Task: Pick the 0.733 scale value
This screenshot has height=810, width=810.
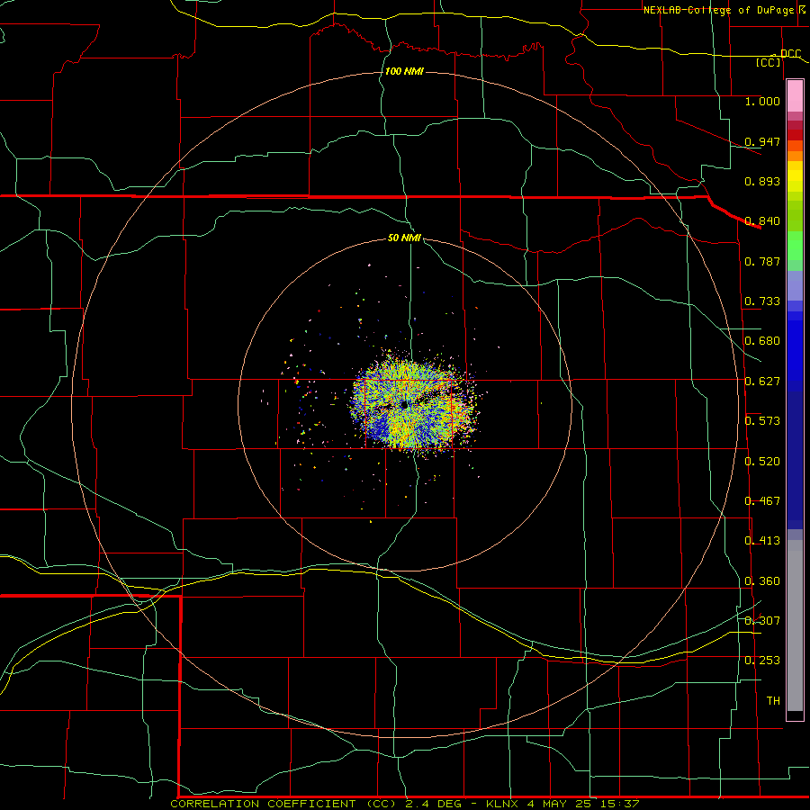Action: tap(762, 301)
